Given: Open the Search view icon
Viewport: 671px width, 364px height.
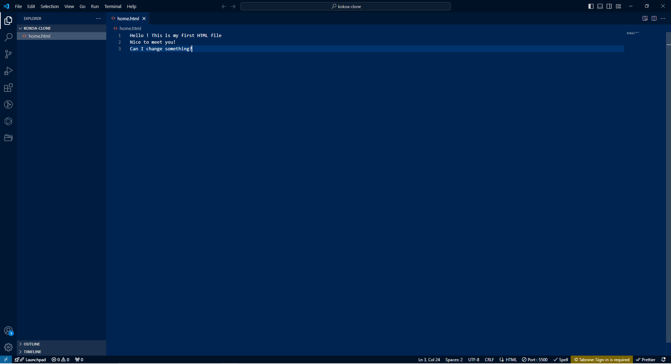Looking at the screenshot, I should (x=8, y=37).
